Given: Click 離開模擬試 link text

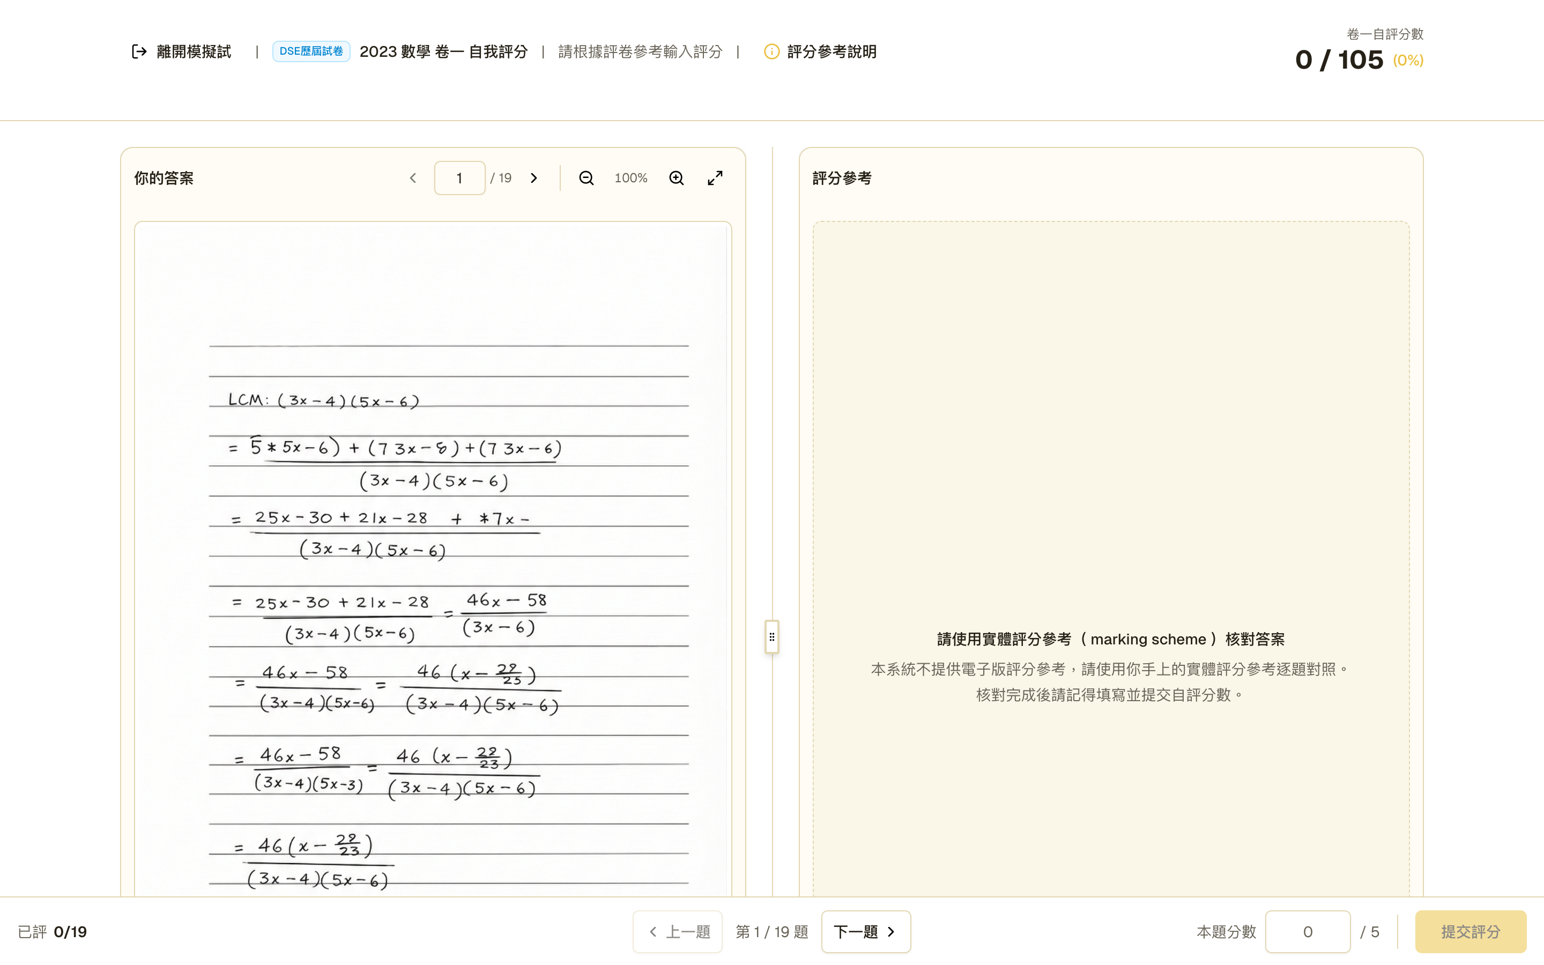Looking at the screenshot, I should (x=194, y=51).
